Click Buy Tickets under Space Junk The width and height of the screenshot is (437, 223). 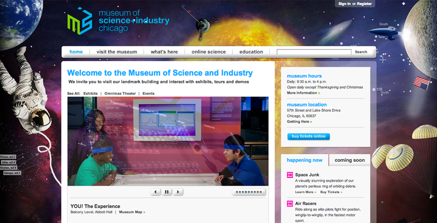331,192
